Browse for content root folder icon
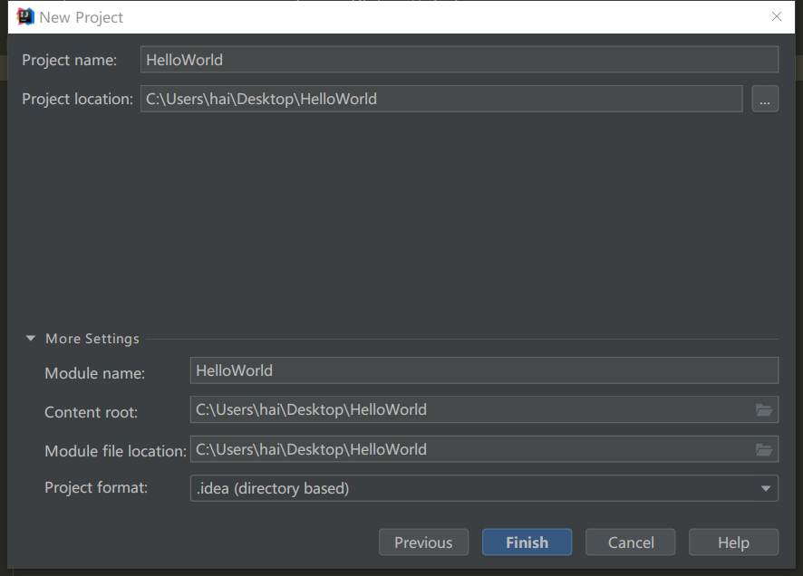 (x=764, y=410)
